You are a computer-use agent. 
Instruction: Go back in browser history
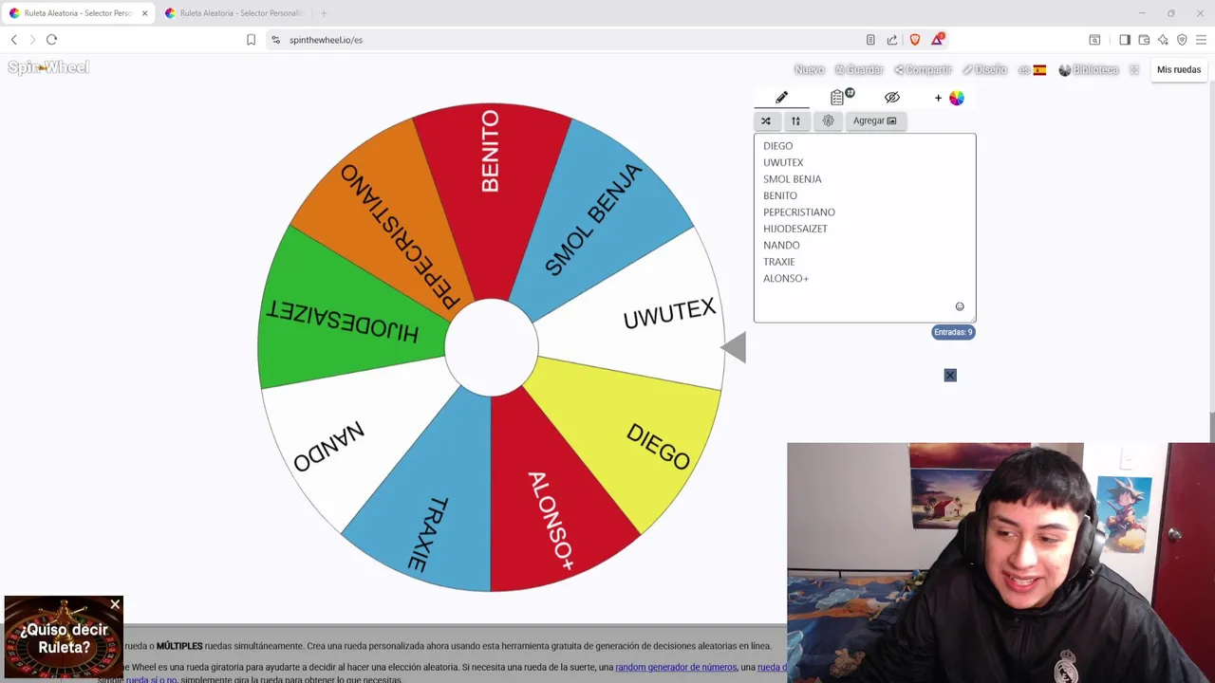[13, 40]
